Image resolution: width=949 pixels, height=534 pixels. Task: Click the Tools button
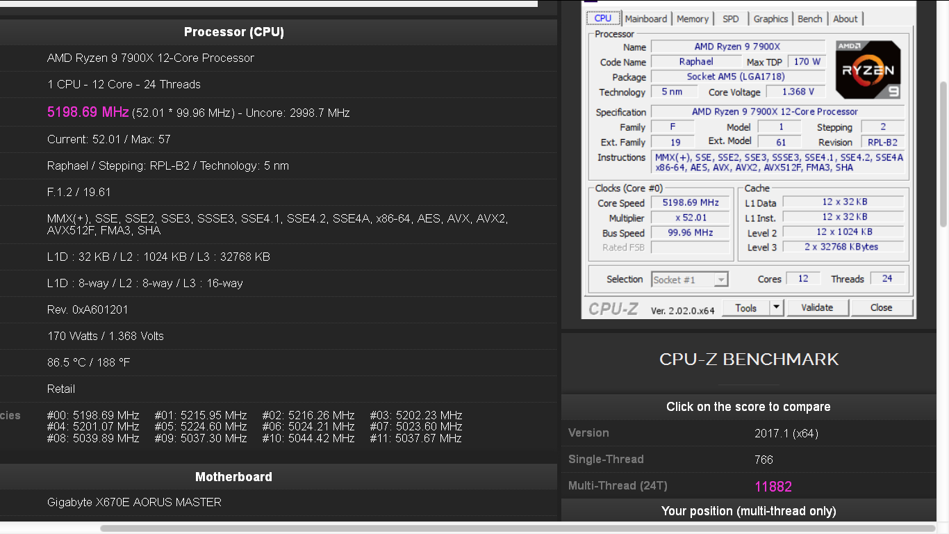[x=746, y=307]
